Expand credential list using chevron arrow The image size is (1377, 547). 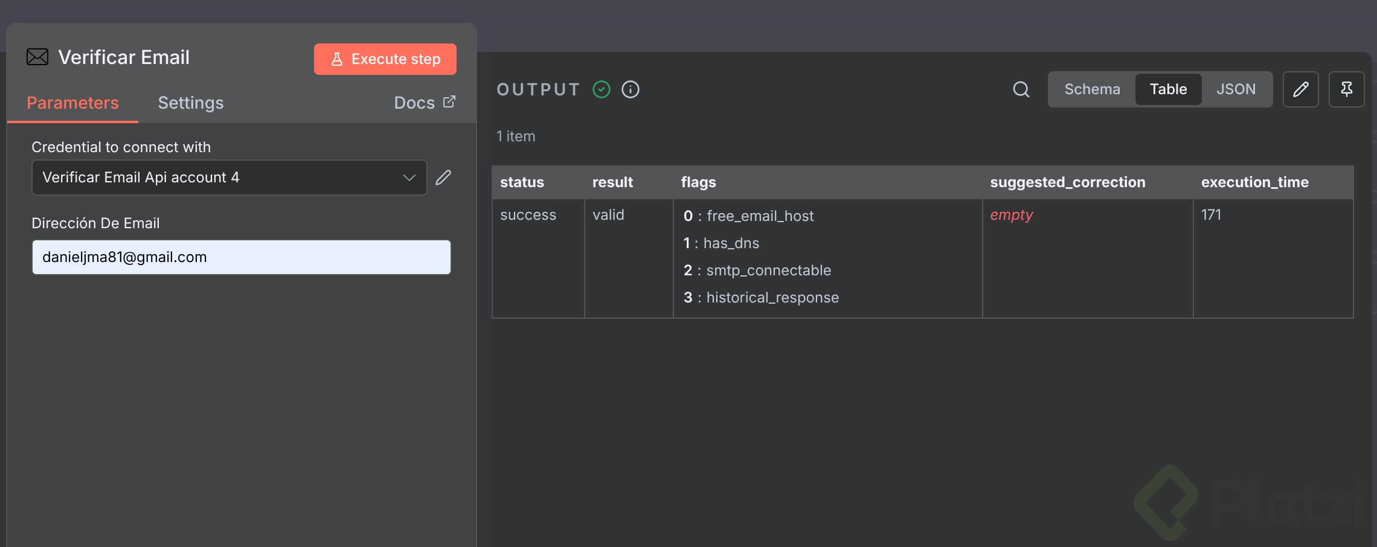click(409, 178)
